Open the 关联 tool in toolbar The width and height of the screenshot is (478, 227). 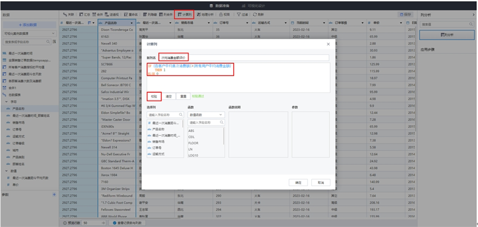69,14
